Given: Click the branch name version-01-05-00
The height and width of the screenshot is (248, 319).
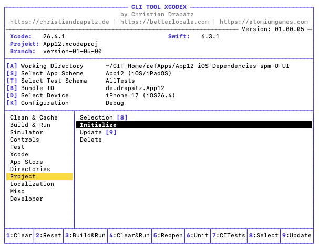Looking at the screenshot, I should point(73,51).
